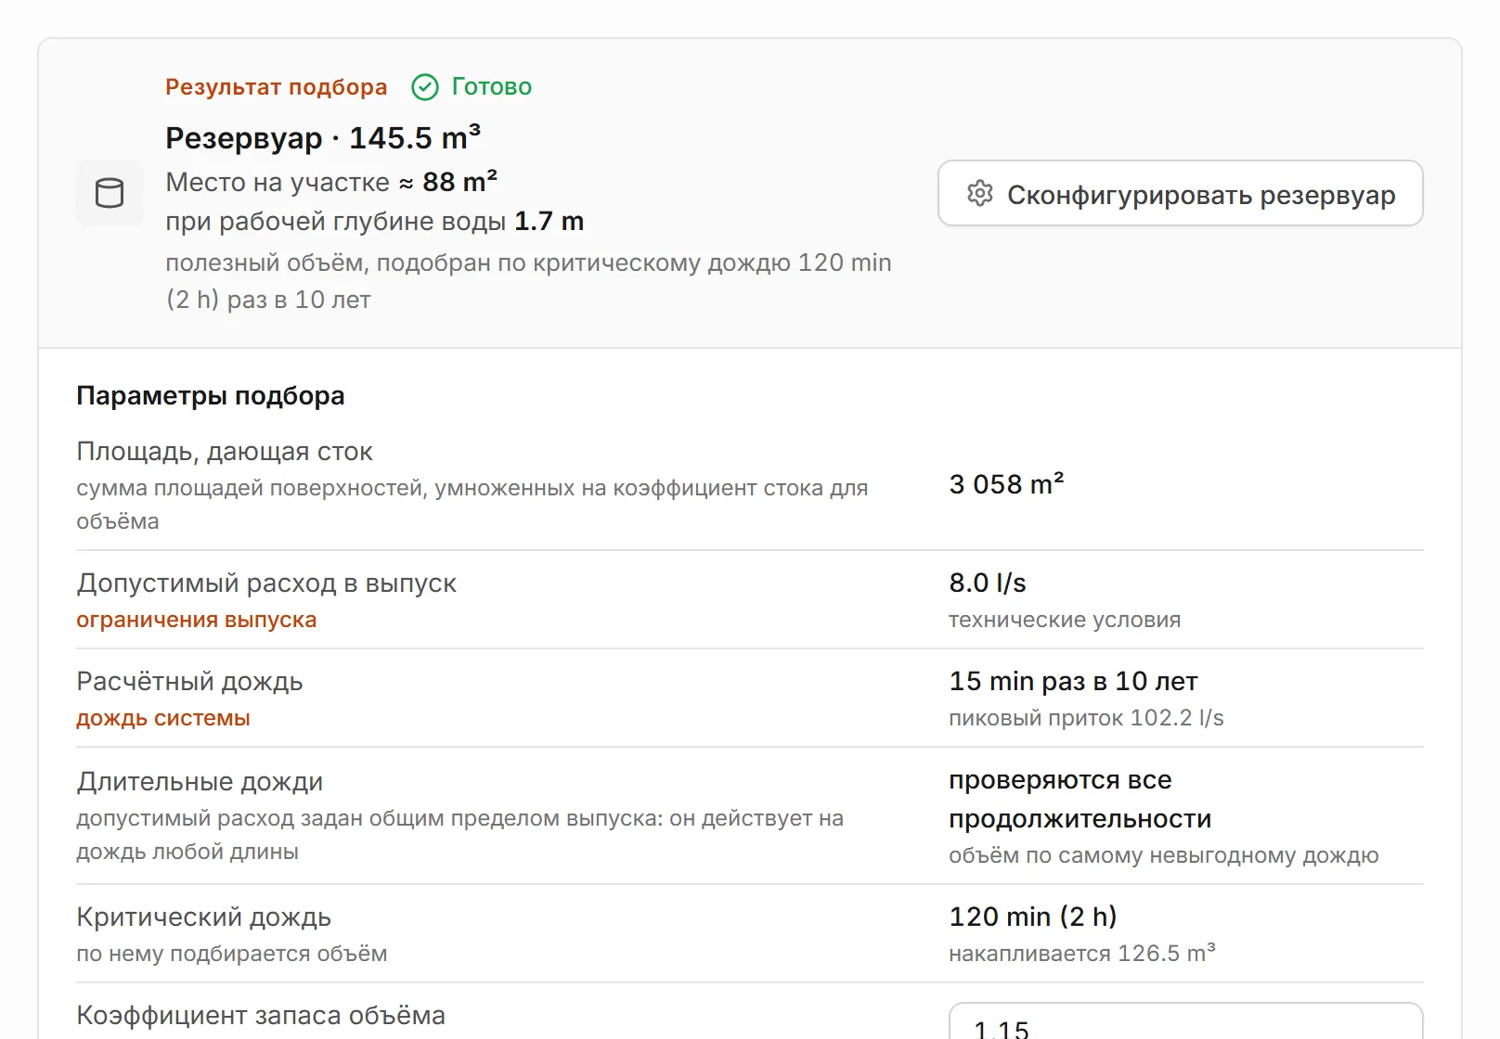Click the Готово status label
1500x1039 pixels.
pyautogui.click(x=492, y=87)
